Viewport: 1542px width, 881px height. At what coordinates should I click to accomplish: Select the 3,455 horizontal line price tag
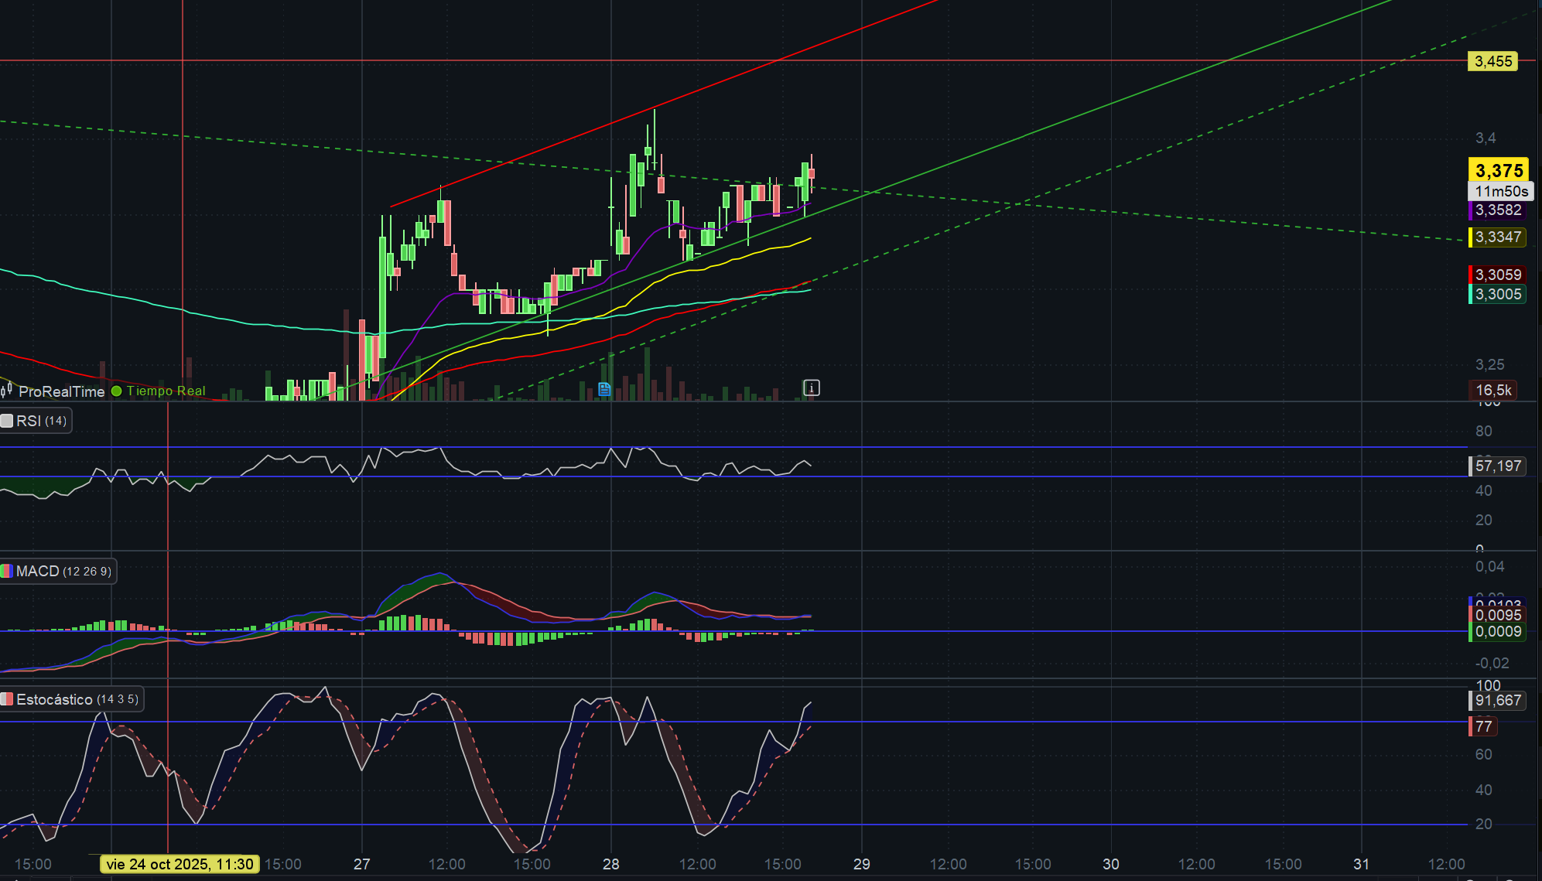pos(1492,61)
